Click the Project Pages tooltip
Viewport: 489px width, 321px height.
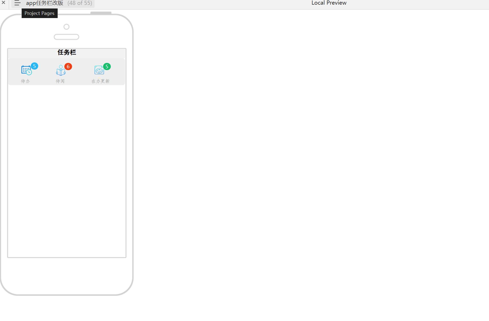[40, 13]
